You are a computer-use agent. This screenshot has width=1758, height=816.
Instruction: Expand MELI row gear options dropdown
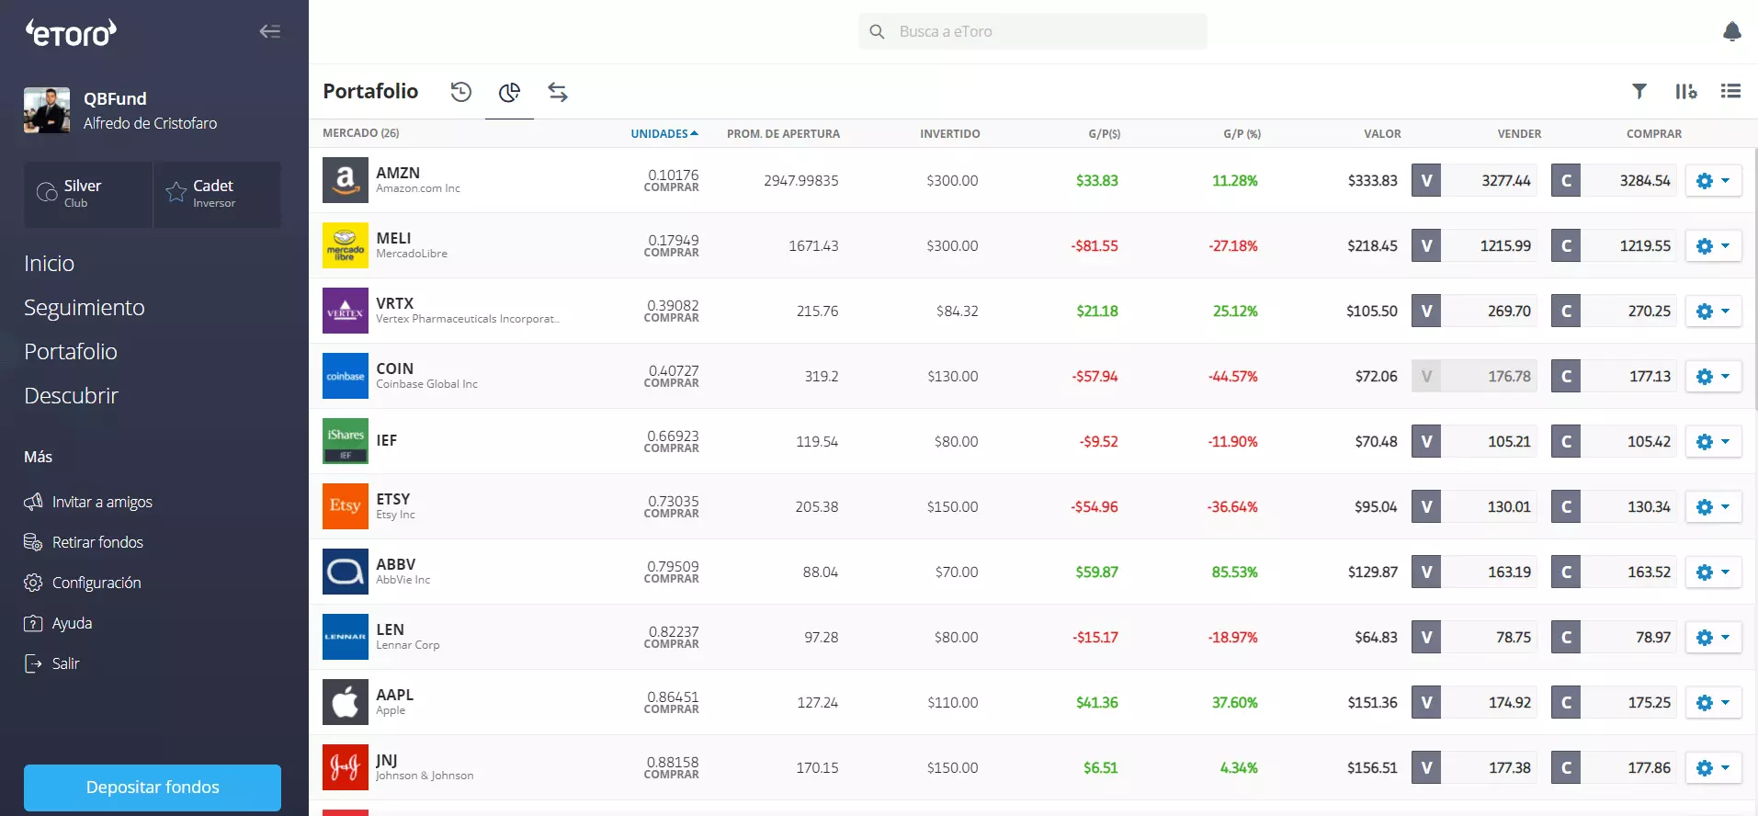1713,245
